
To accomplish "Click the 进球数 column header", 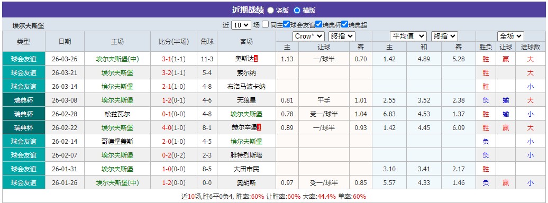I will point(530,47).
